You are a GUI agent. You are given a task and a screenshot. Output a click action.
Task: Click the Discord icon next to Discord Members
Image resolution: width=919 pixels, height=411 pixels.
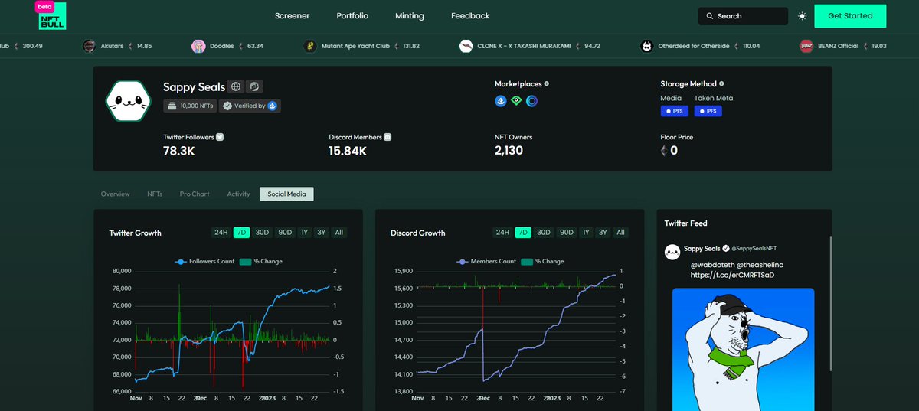point(388,137)
